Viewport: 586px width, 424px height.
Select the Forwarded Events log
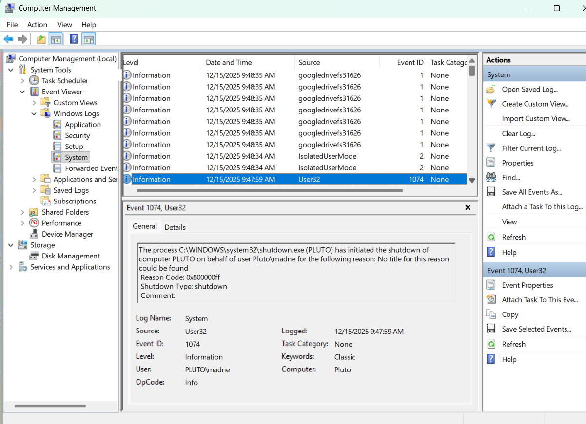coord(91,168)
